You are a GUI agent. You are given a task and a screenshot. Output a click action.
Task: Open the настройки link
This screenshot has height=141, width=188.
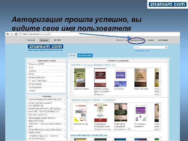[x=163, y=40]
